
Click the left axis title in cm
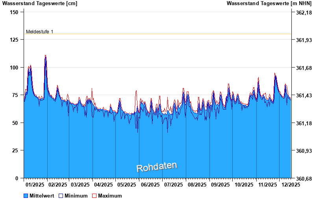click(x=40, y=4)
